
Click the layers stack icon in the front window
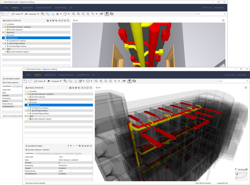point(134,81)
